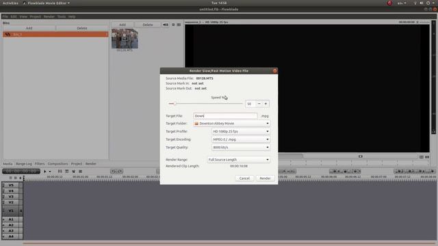This screenshot has width=438, height=246.
Task: Open the Tools menu
Action: (62, 16)
